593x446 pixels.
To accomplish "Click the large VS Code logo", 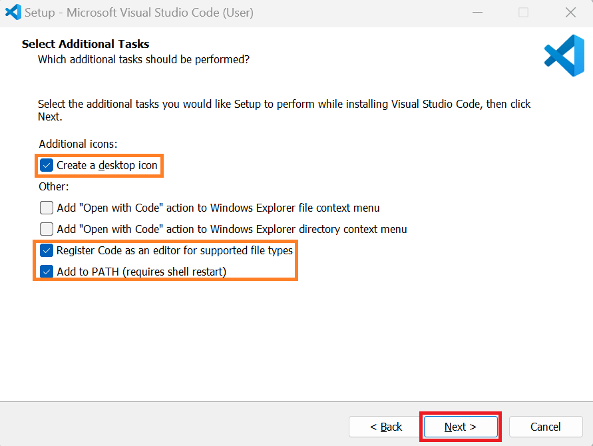I will pos(564,56).
